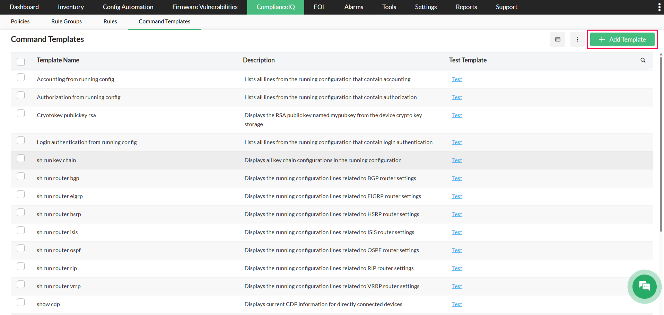Click the ComplianceIQ menu item
Screen dimensions: 664x315
click(x=276, y=7)
